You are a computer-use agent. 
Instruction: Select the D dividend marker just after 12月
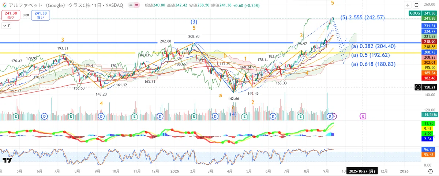(160, 116)
